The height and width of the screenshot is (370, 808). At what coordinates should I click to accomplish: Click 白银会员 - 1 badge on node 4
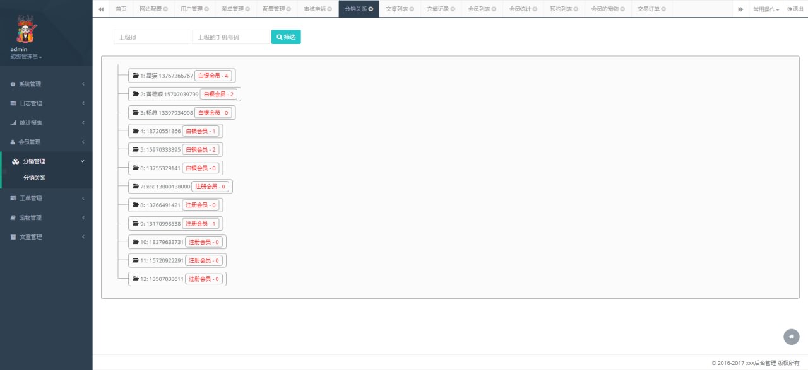point(200,131)
